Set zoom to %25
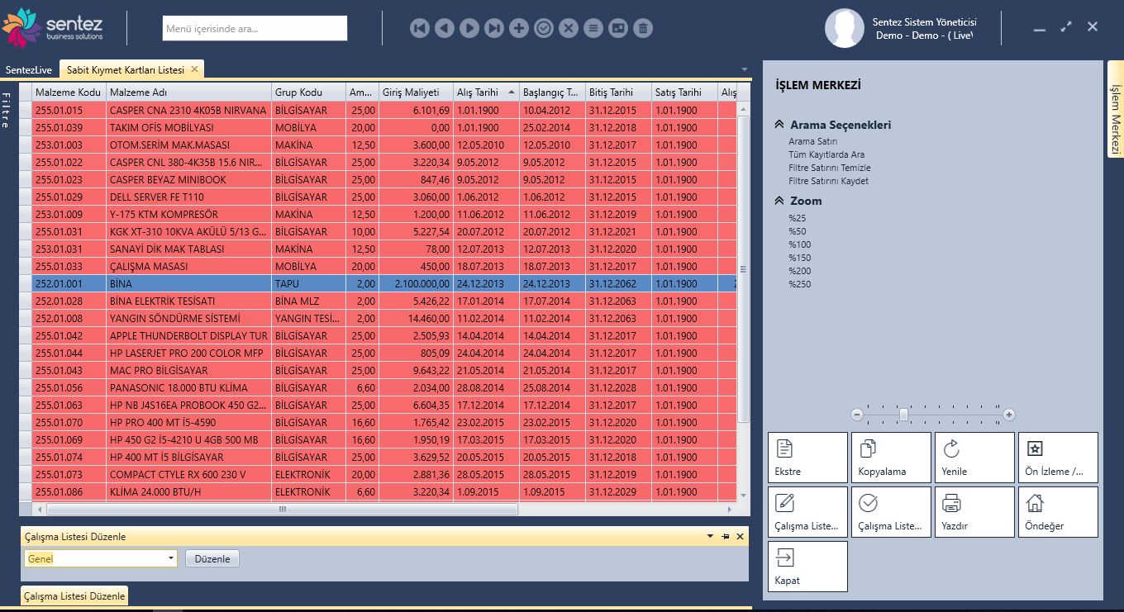This screenshot has width=1124, height=612. pyautogui.click(x=797, y=218)
